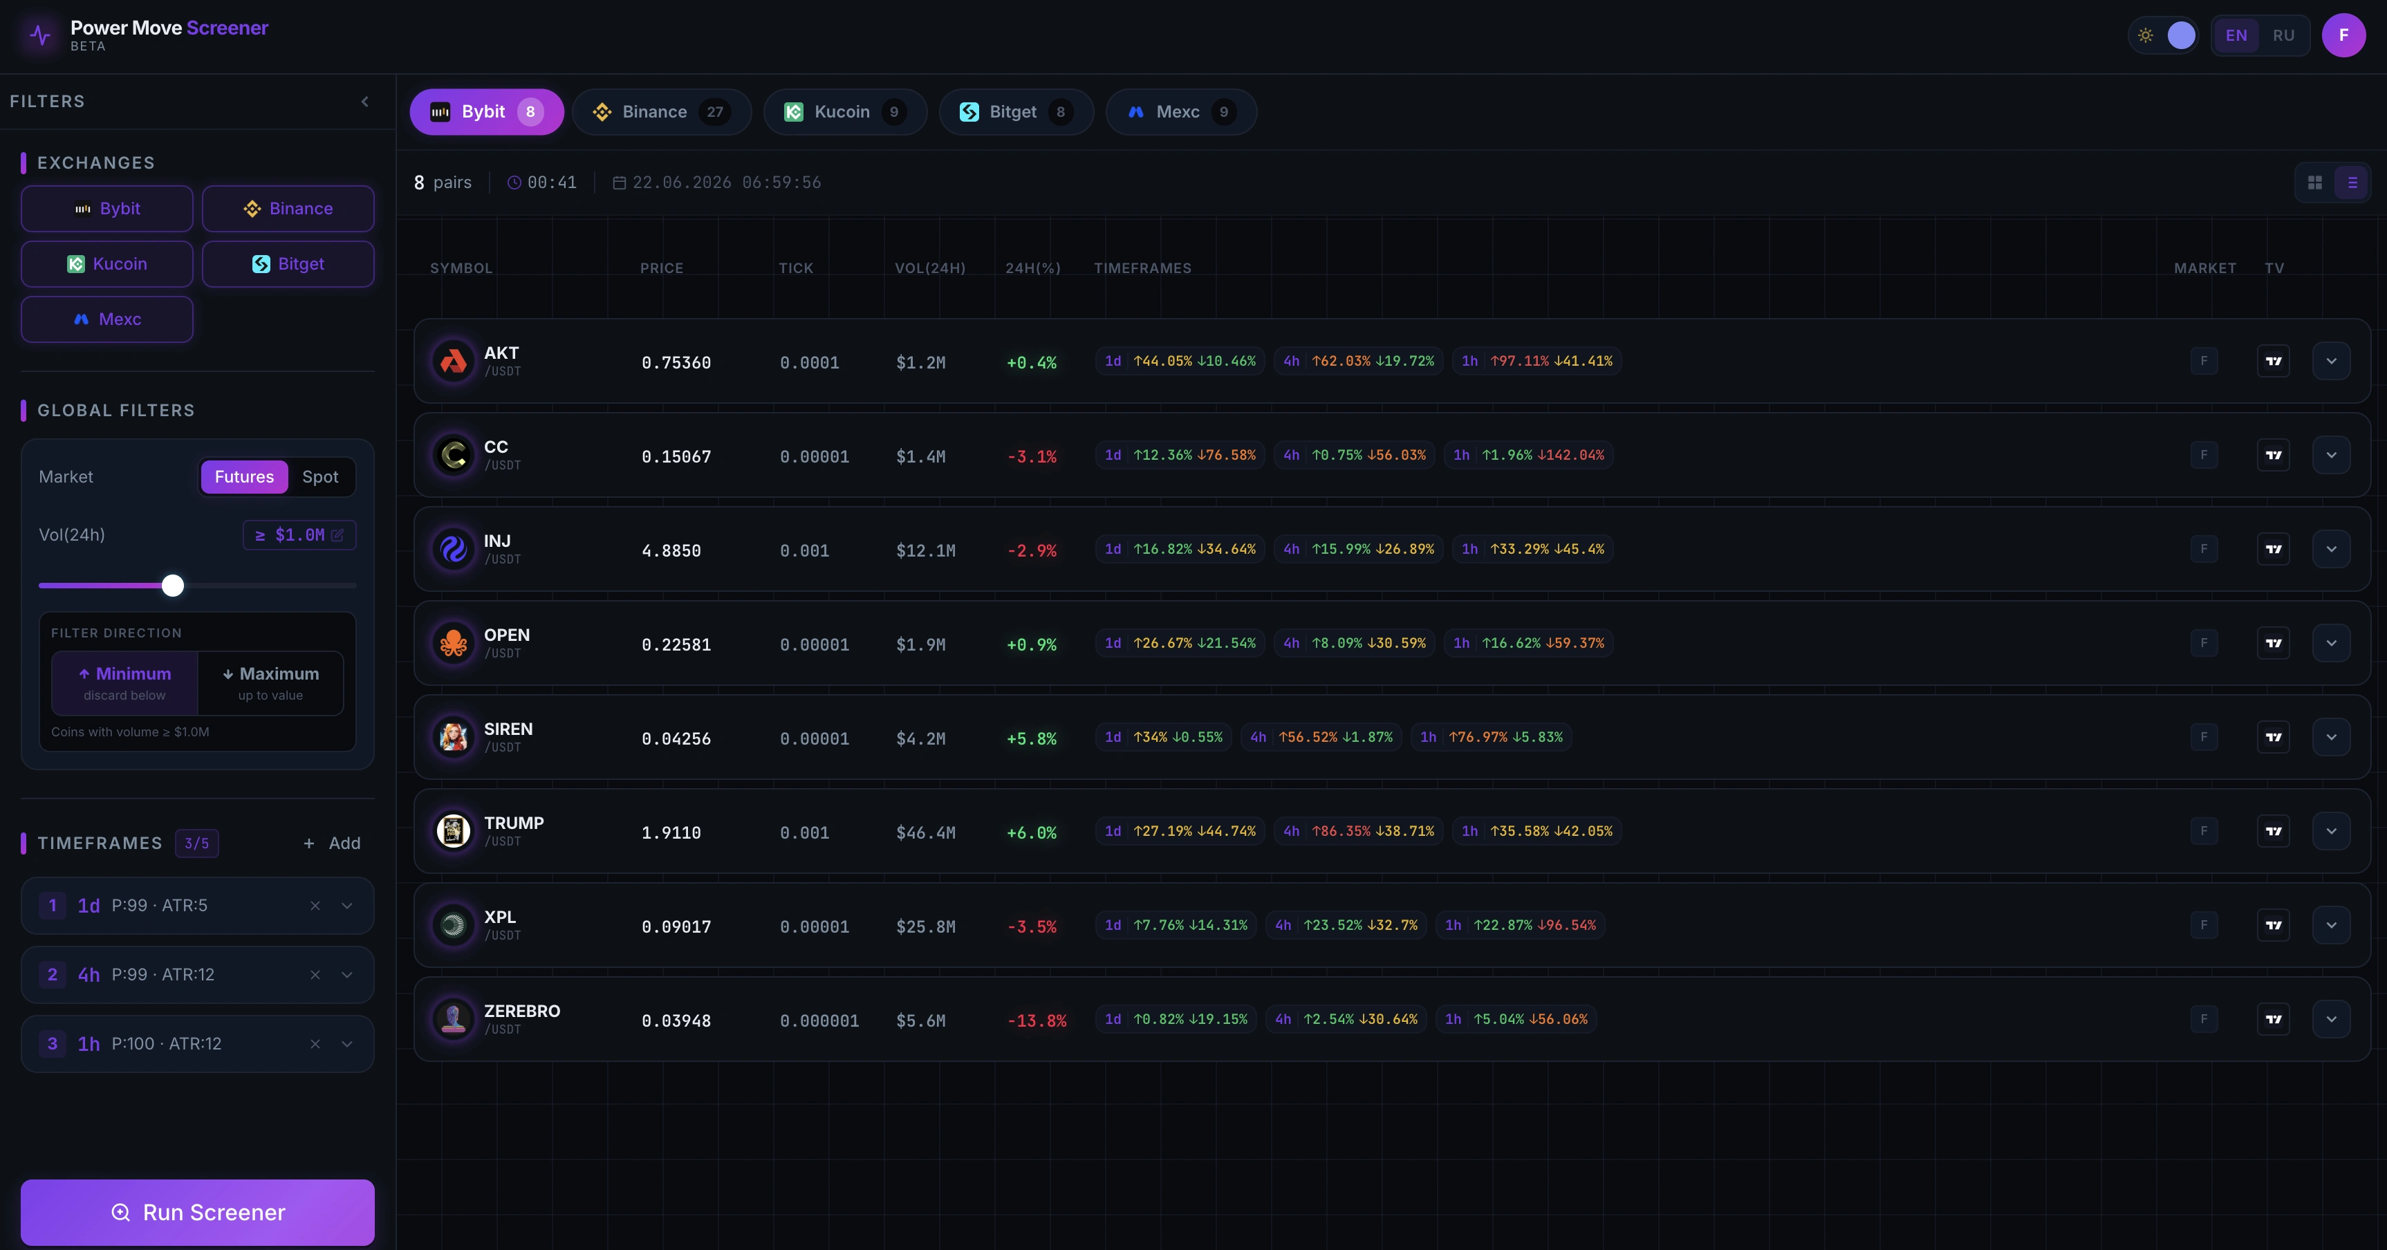Image resolution: width=2387 pixels, height=1250 pixels.
Task: Open the Bitget results tab
Action: coord(1016,112)
